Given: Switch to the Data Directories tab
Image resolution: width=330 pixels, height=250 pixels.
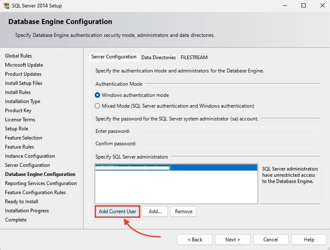Looking at the screenshot, I should coord(158,57).
